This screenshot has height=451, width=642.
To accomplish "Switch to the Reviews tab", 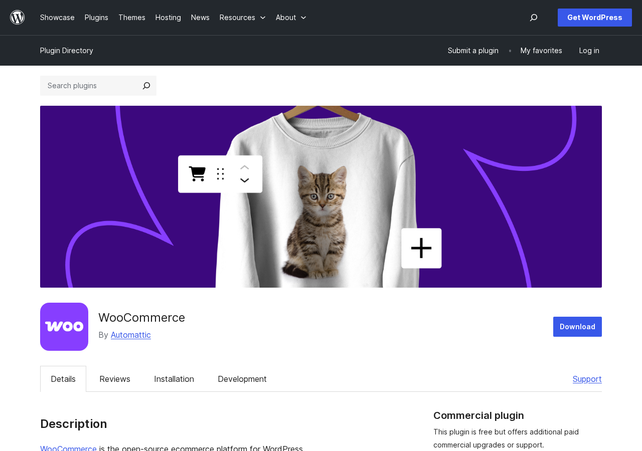I will (115, 379).
